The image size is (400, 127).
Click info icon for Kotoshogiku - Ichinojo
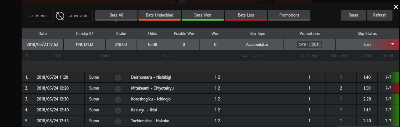118,99
